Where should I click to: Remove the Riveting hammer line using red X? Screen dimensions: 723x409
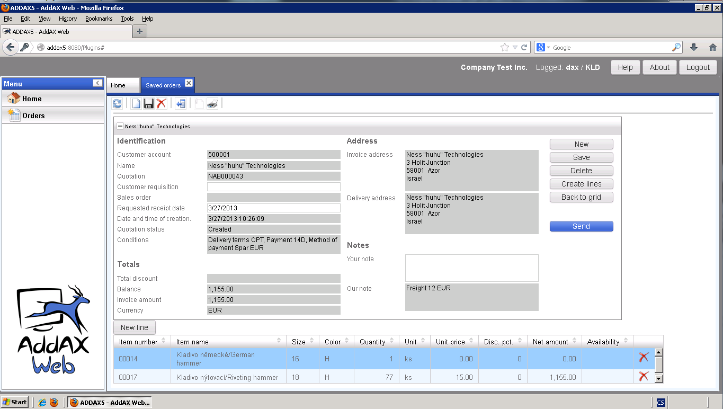point(644,377)
